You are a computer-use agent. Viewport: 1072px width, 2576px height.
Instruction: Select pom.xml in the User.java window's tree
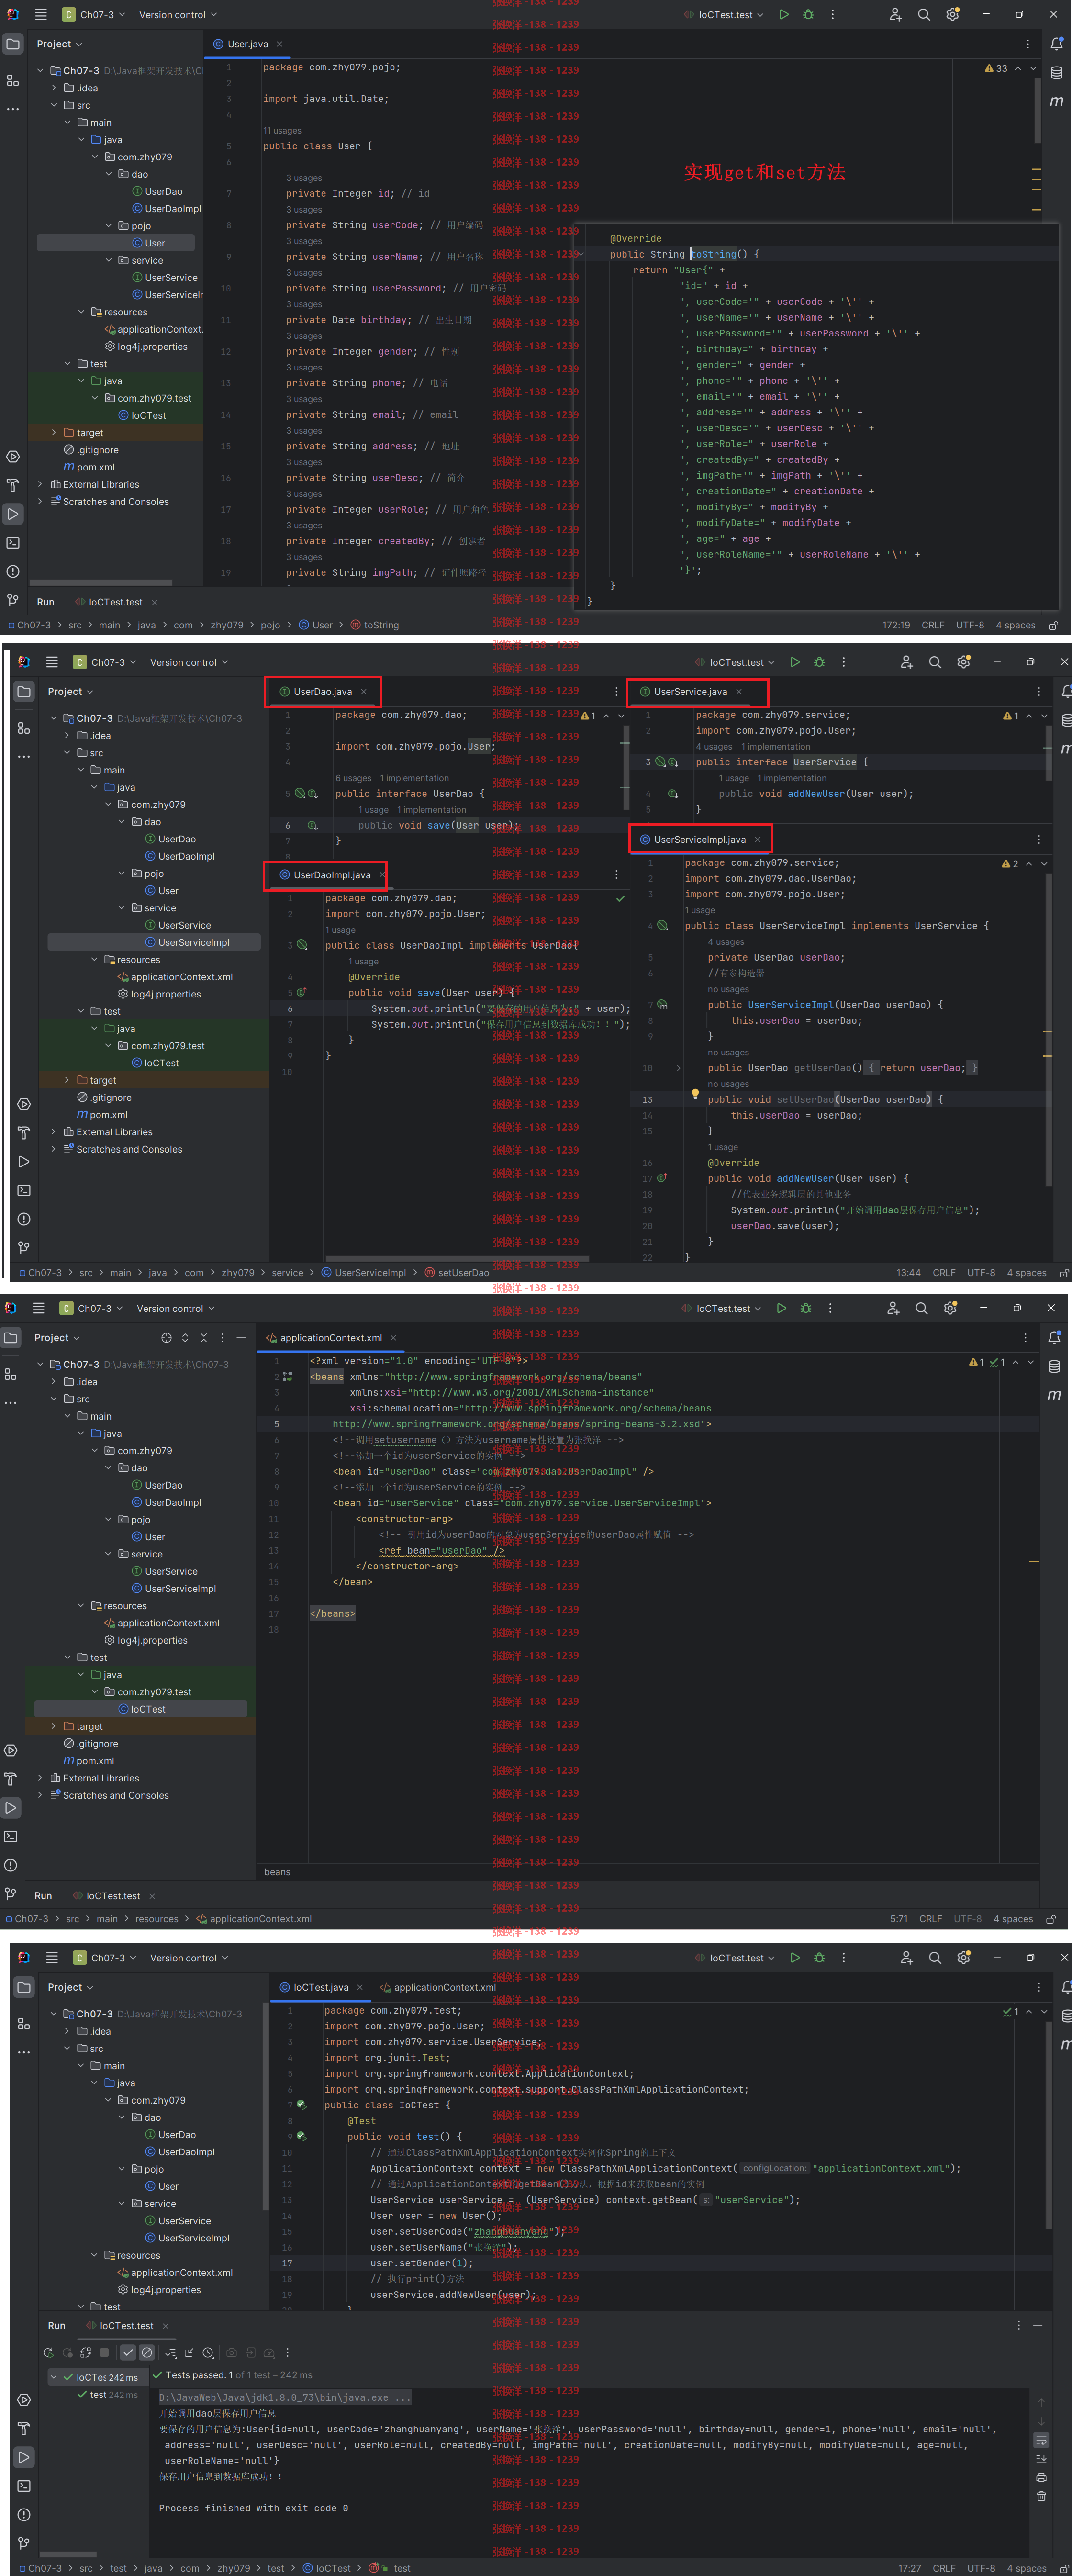point(89,467)
